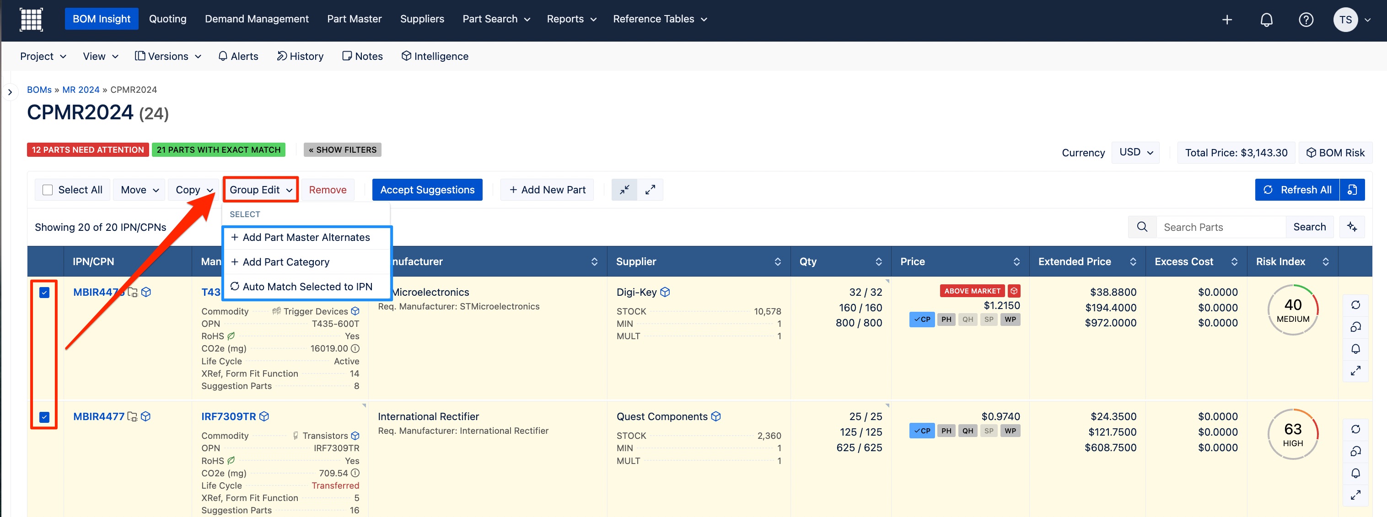Expand MBIR4477 row details icon

click(1356, 495)
